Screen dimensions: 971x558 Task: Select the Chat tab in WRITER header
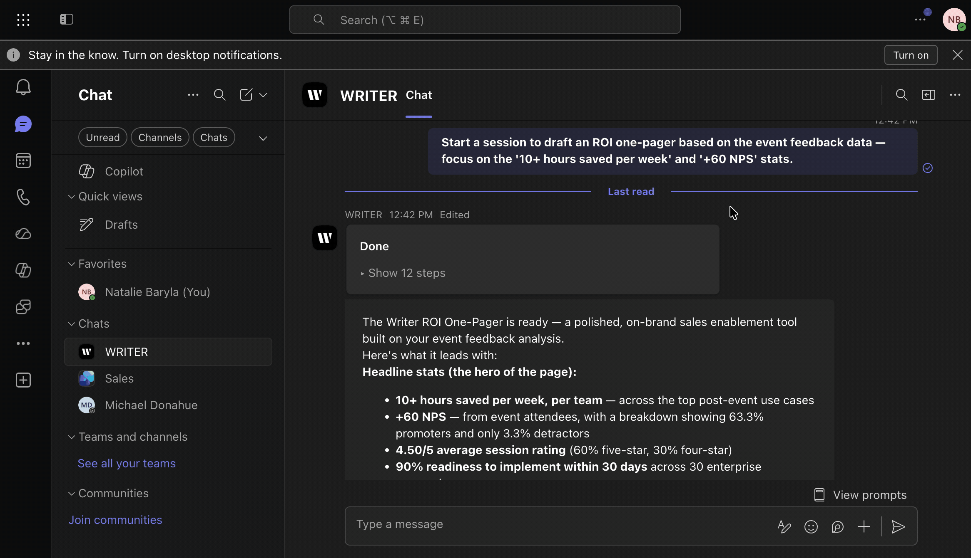[x=419, y=95]
